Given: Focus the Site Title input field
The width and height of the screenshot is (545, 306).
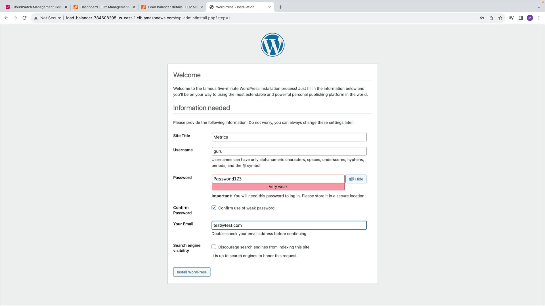Looking at the screenshot, I should (x=289, y=137).
